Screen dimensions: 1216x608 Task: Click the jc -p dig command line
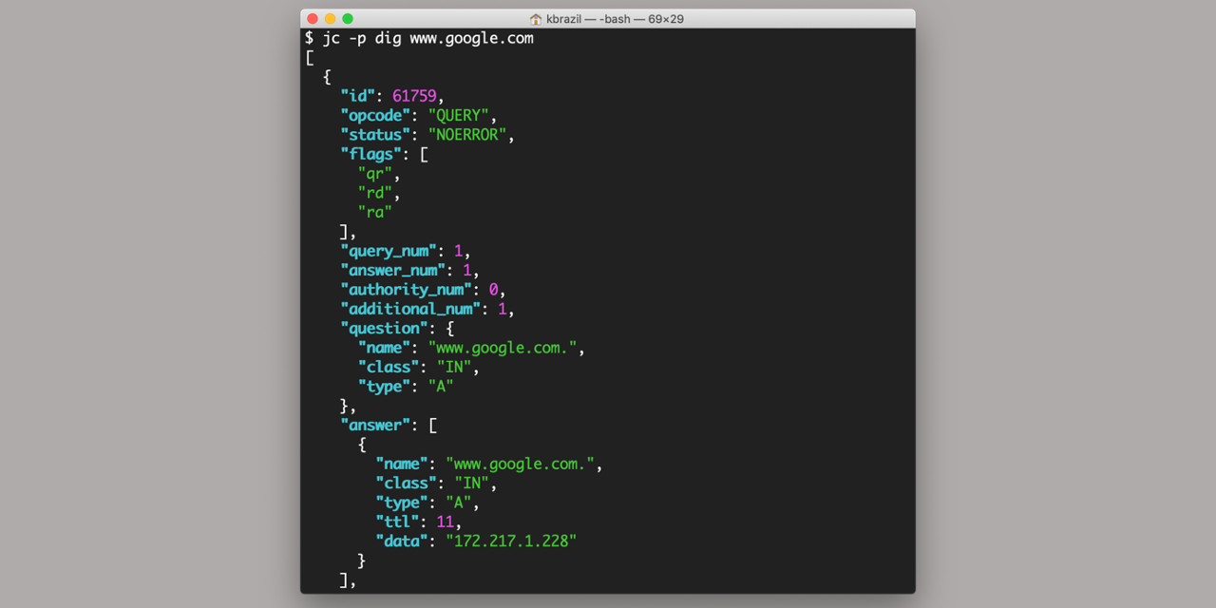pos(418,38)
